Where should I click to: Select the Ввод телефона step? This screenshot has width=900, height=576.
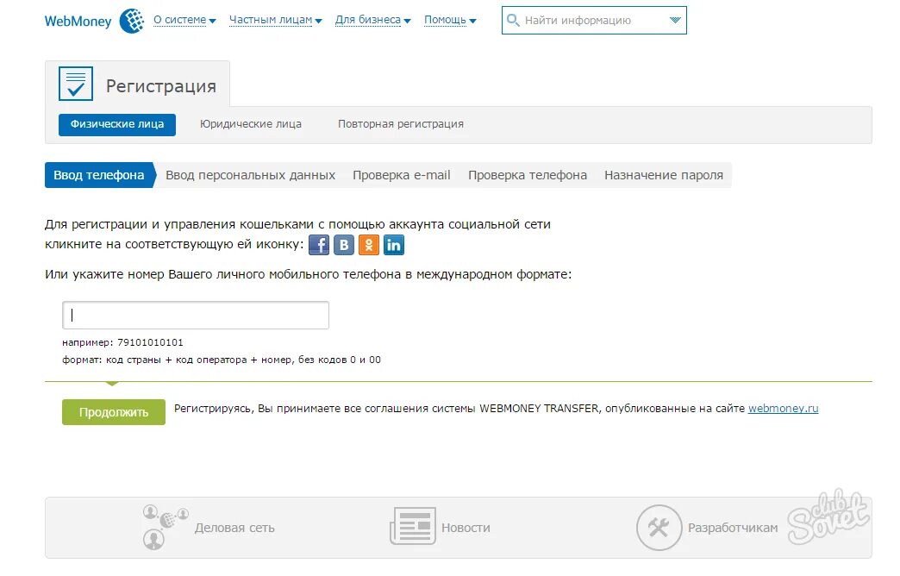(x=100, y=175)
